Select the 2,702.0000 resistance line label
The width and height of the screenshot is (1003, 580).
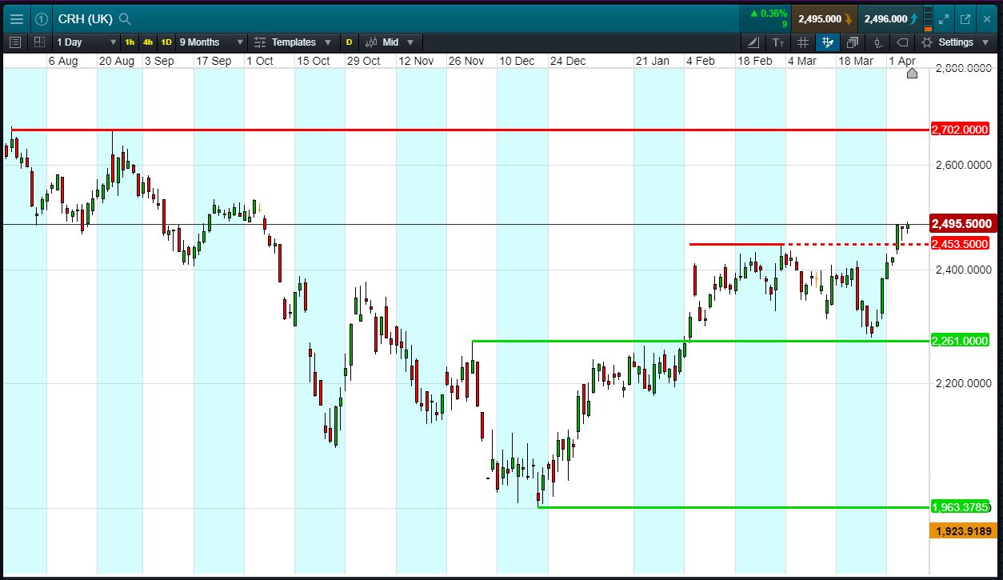961,130
